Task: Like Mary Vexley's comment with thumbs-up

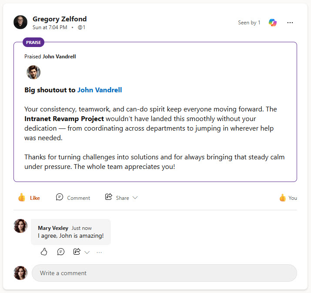Action: tap(44, 252)
